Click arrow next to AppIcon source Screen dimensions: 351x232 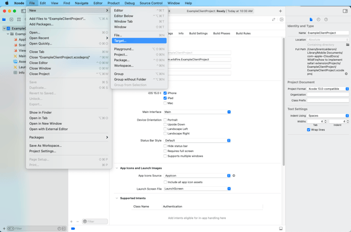coord(234,176)
